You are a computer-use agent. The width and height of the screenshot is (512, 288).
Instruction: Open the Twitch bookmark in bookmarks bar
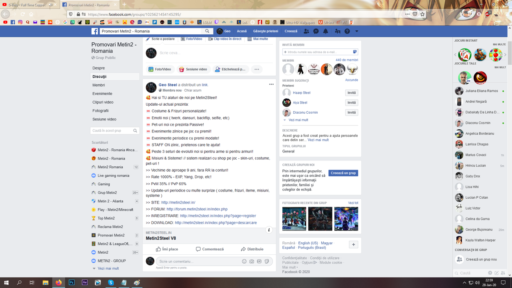click(x=216, y=22)
